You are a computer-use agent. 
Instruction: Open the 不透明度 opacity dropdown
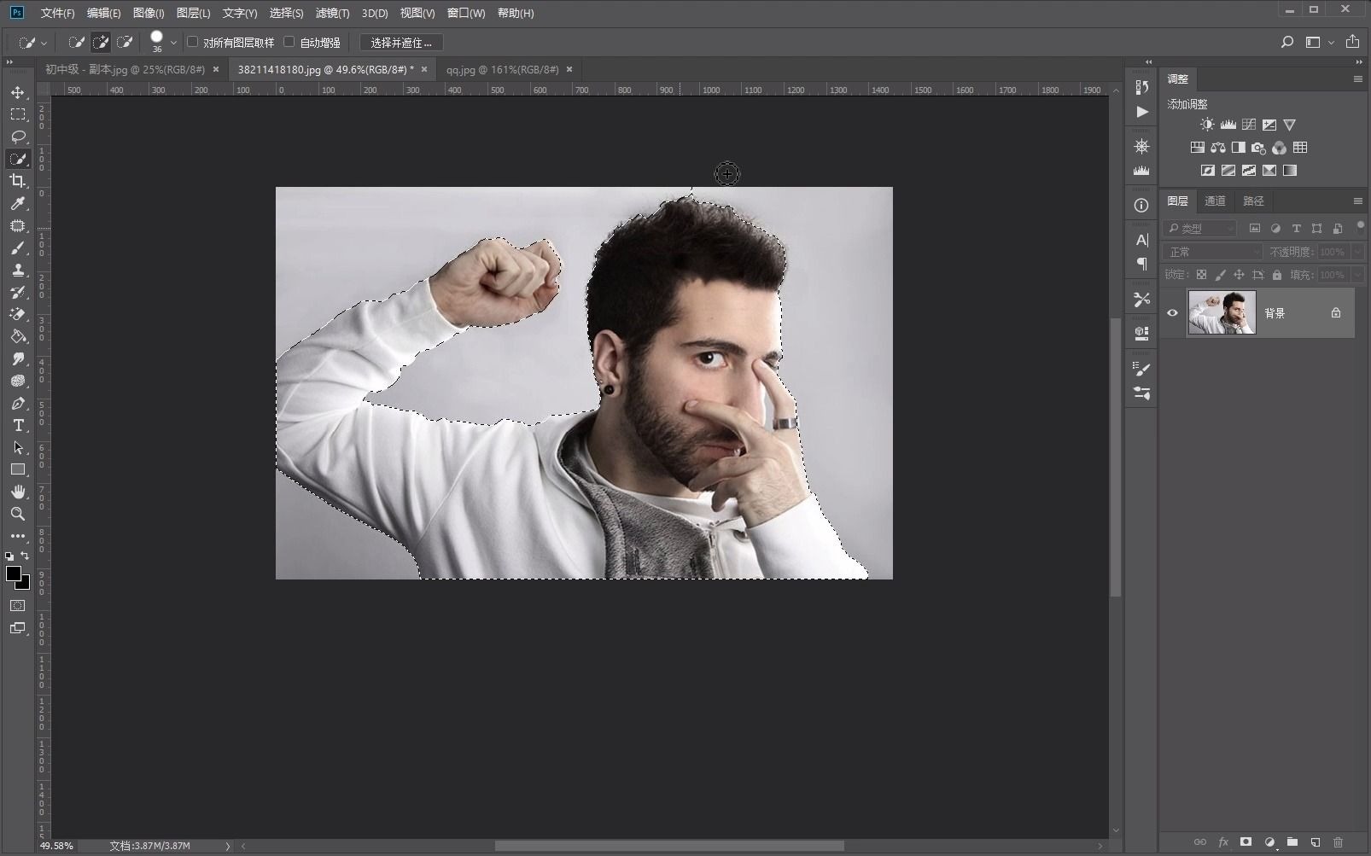pos(1357,252)
